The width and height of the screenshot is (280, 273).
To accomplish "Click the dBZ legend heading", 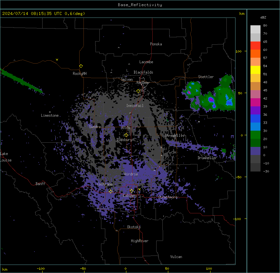I will (263, 18).
